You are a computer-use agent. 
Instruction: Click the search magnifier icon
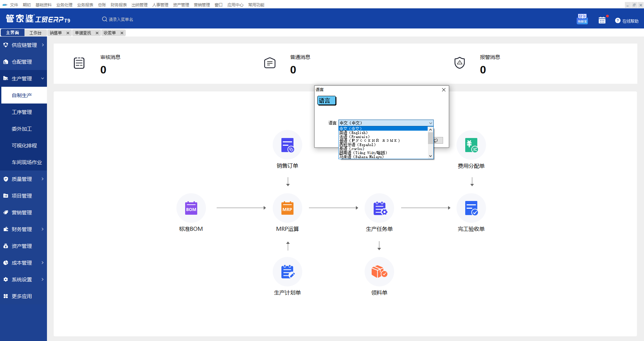tap(104, 19)
